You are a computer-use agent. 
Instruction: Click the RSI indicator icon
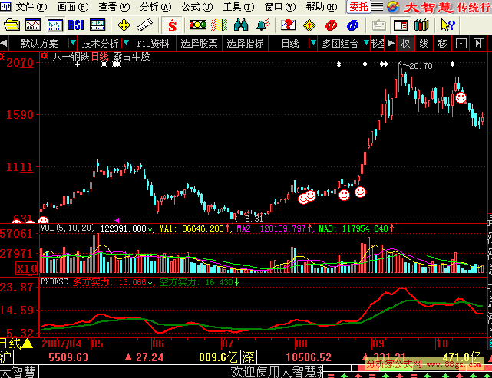click(76, 25)
